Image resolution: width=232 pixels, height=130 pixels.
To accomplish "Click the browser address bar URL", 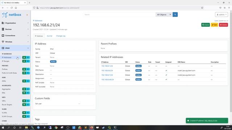I will (x=59, y=8).
